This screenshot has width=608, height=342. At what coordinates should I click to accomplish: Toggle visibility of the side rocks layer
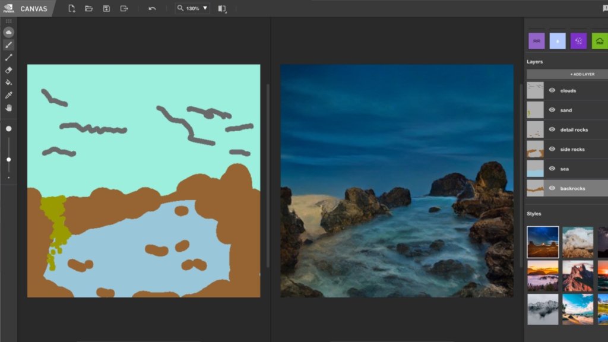(x=552, y=149)
